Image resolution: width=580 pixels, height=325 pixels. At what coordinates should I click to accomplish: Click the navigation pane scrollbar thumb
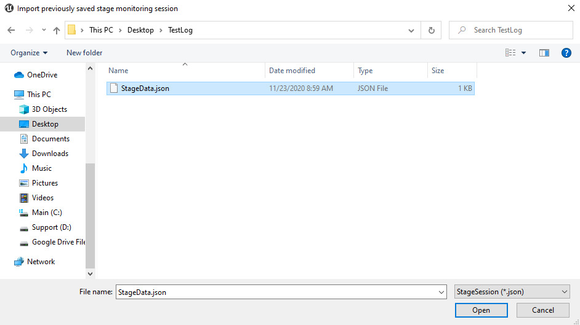(x=91, y=216)
